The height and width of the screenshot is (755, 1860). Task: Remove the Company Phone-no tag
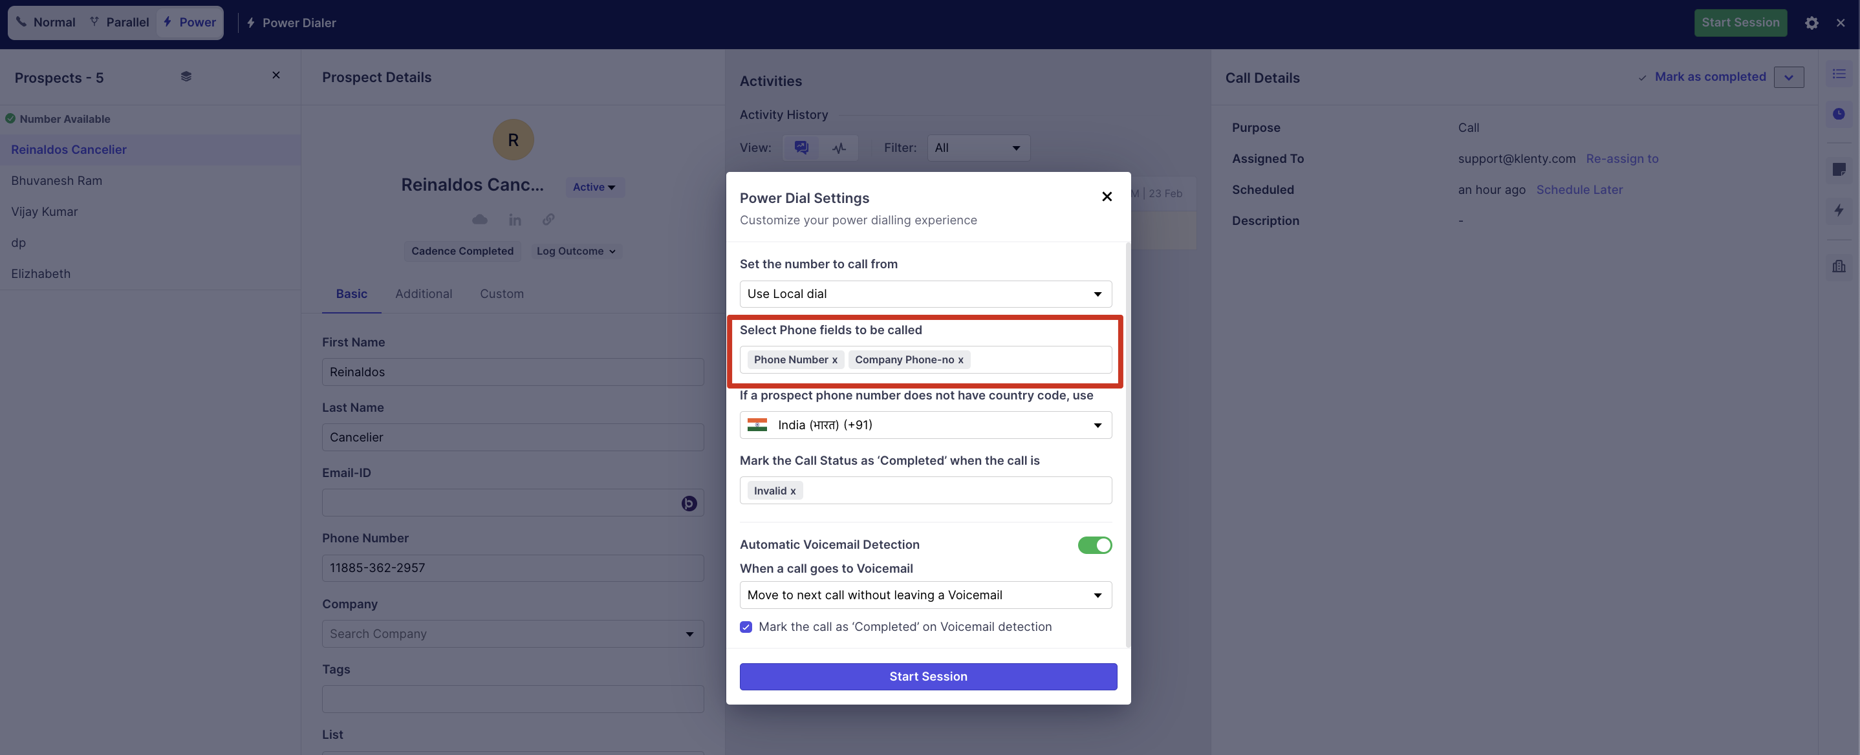click(x=960, y=360)
